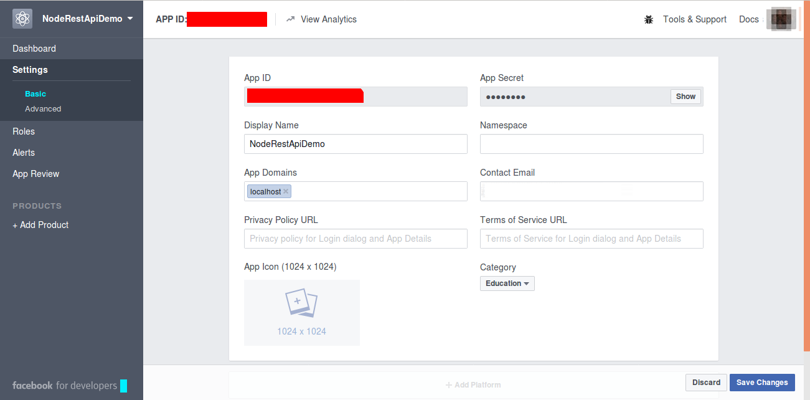Image resolution: width=810 pixels, height=400 pixels.
Task: Discard the changes
Action: point(706,383)
